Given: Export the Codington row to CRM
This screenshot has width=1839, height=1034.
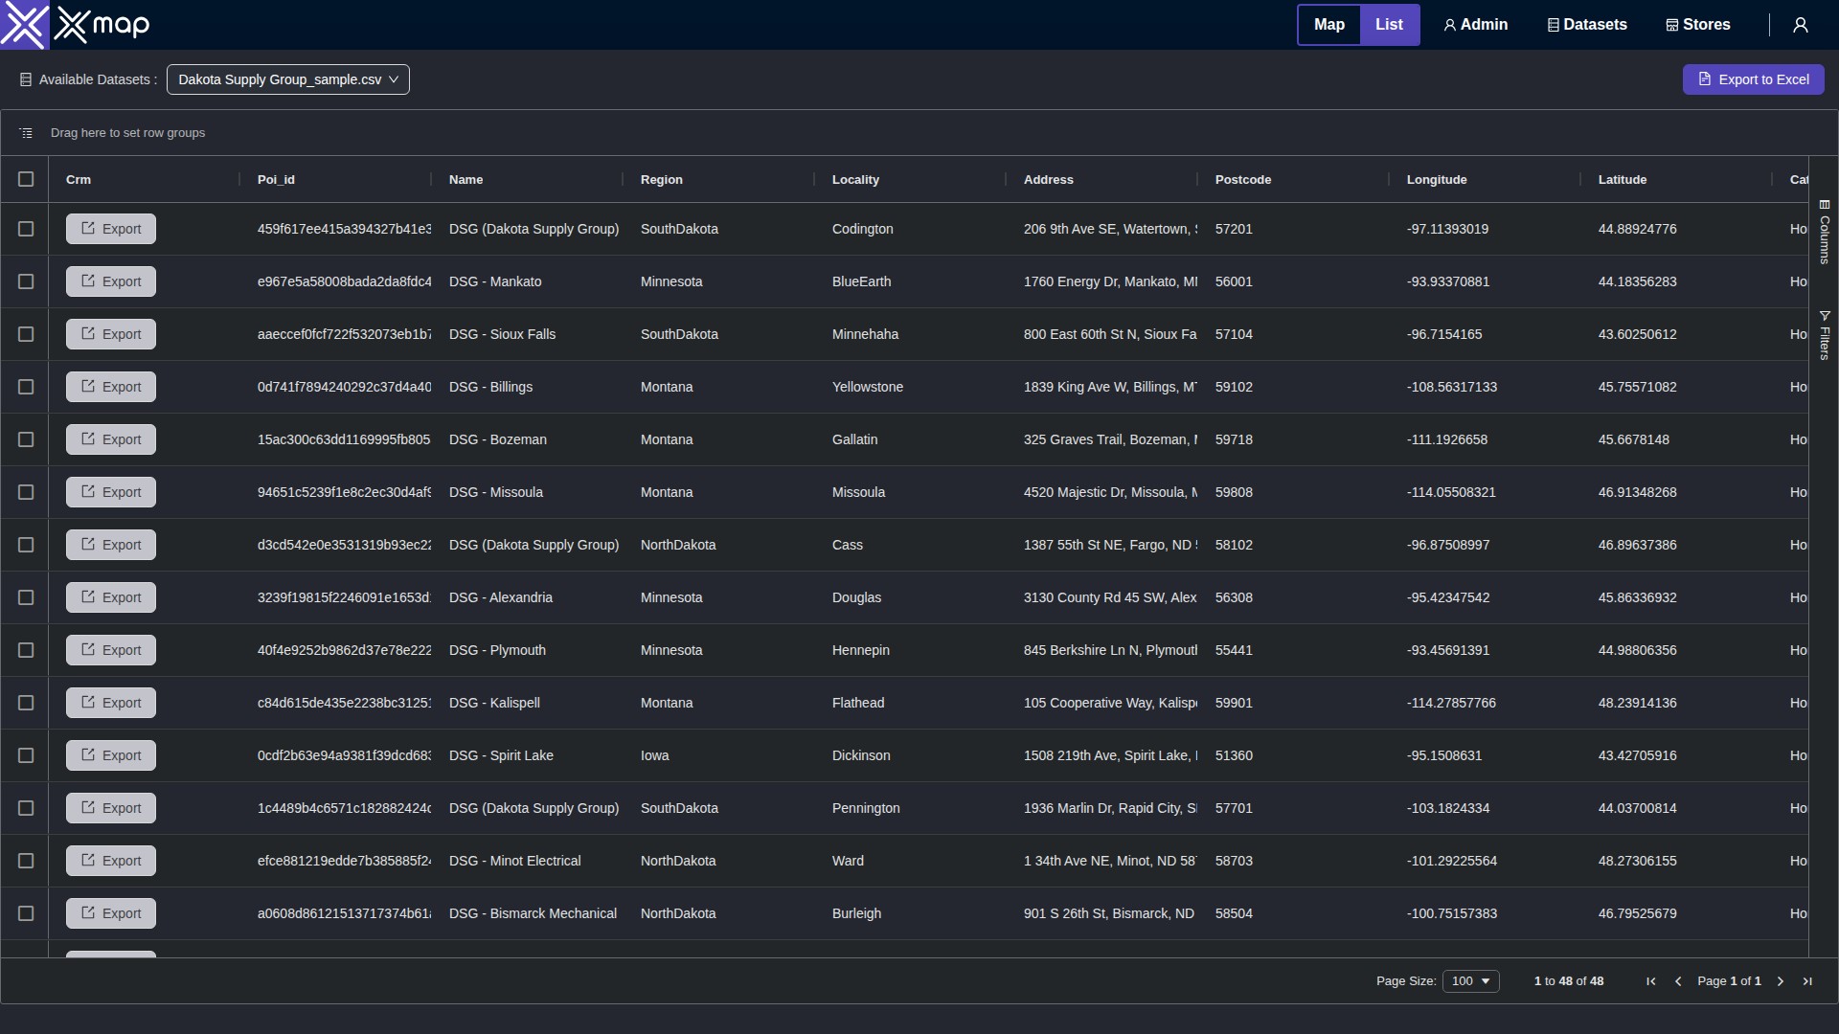Looking at the screenshot, I should 111,229.
